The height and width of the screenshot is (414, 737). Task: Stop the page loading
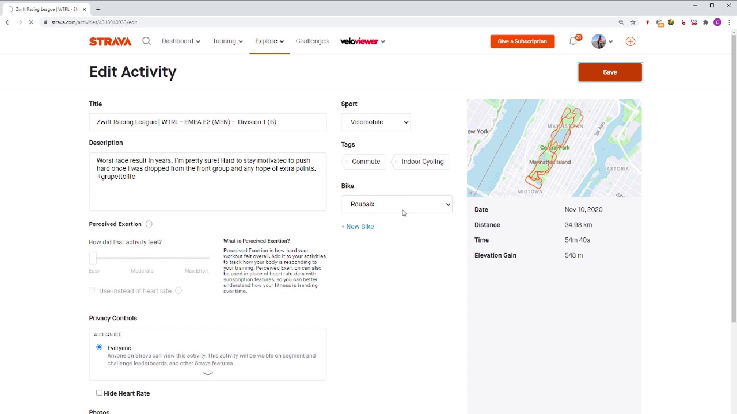31,22
